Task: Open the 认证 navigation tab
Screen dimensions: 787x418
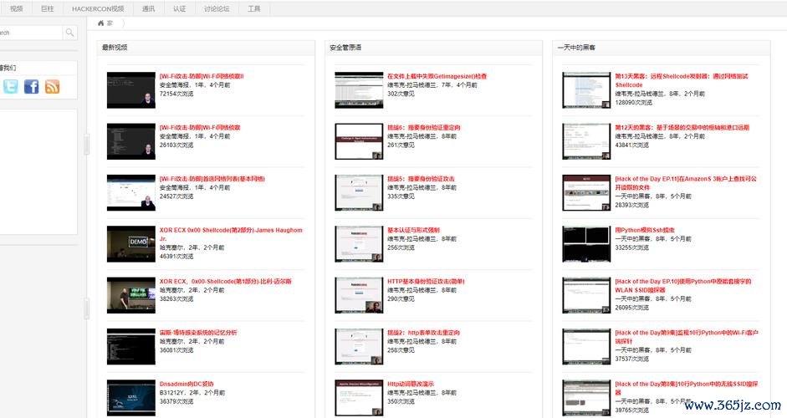Action: coord(179,8)
